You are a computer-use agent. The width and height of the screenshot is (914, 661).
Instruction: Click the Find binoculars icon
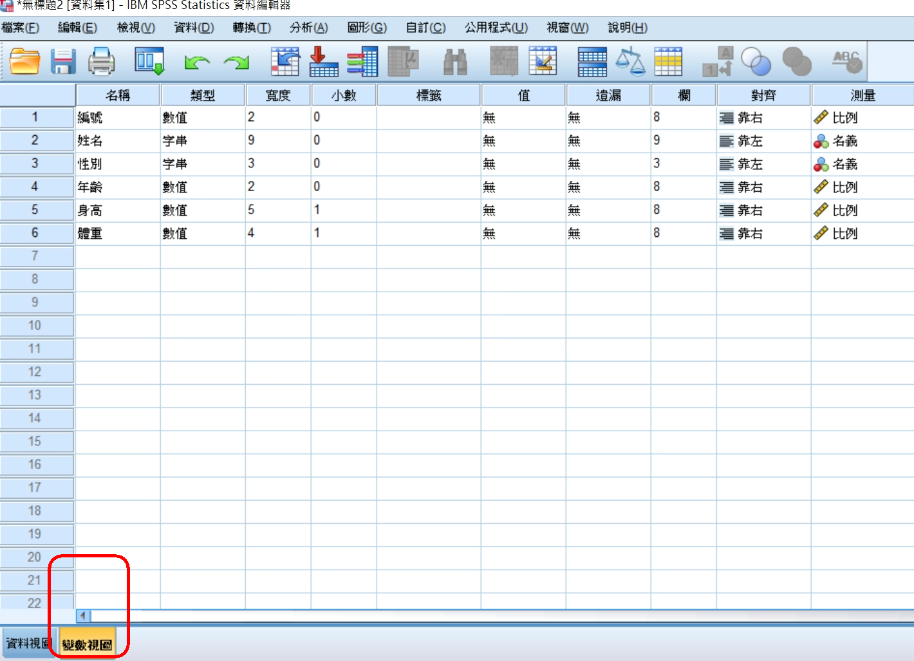coord(455,62)
